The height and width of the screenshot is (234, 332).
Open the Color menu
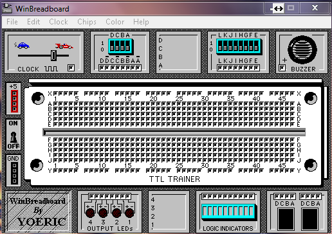pyautogui.click(x=115, y=22)
